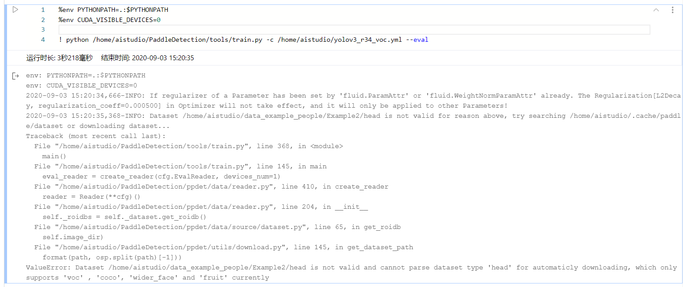Click the reader.py line 410 traceback entry
The height and width of the screenshot is (287, 683).
click(211, 186)
